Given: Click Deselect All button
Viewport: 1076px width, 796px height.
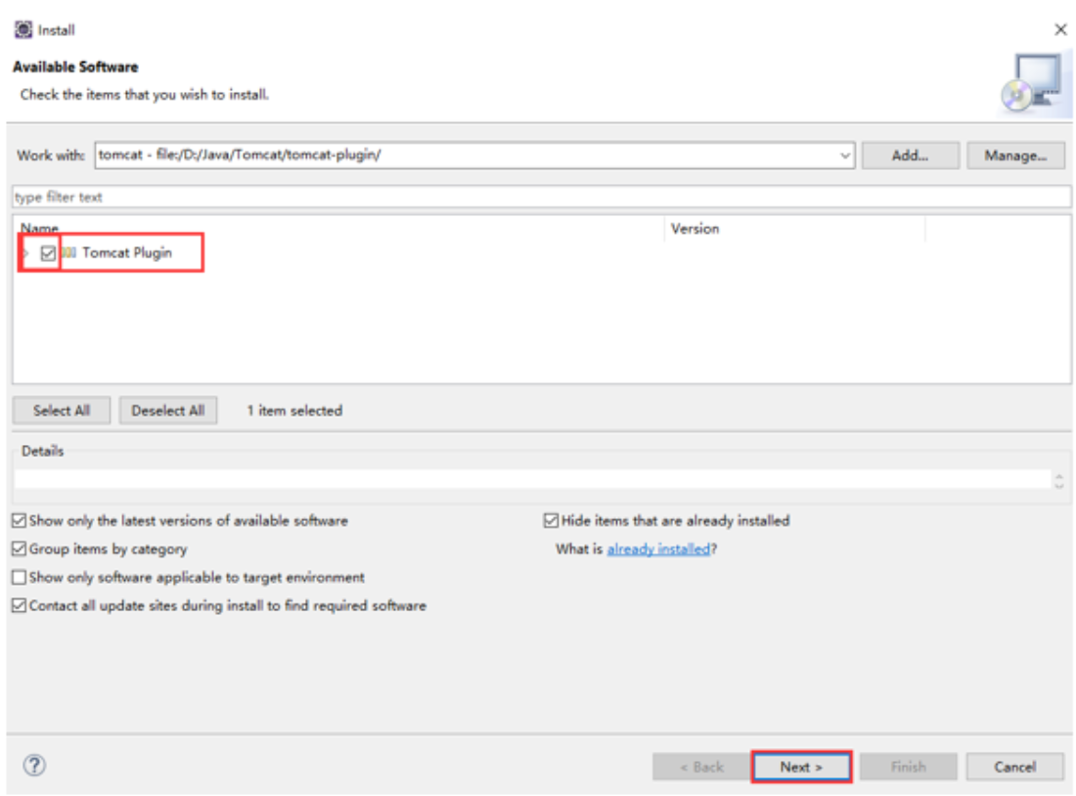Looking at the screenshot, I should [168, 411].
